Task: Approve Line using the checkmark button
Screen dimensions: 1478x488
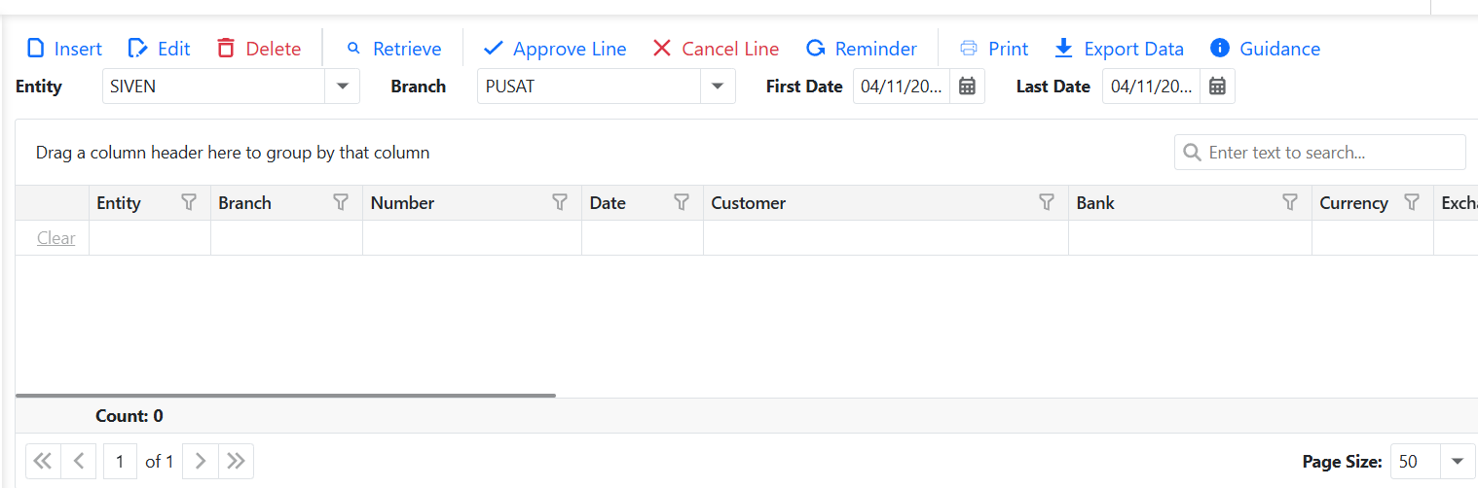Action: (555, 49)
